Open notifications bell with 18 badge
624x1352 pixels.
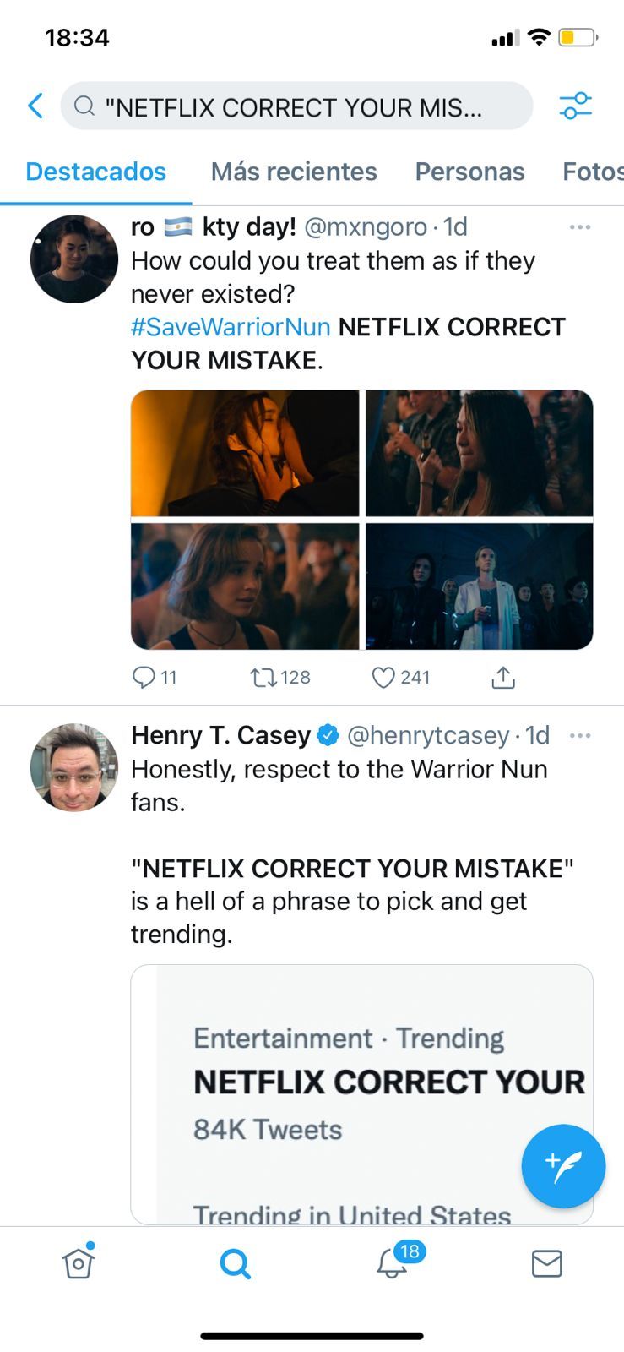[x=393, y=1263]
